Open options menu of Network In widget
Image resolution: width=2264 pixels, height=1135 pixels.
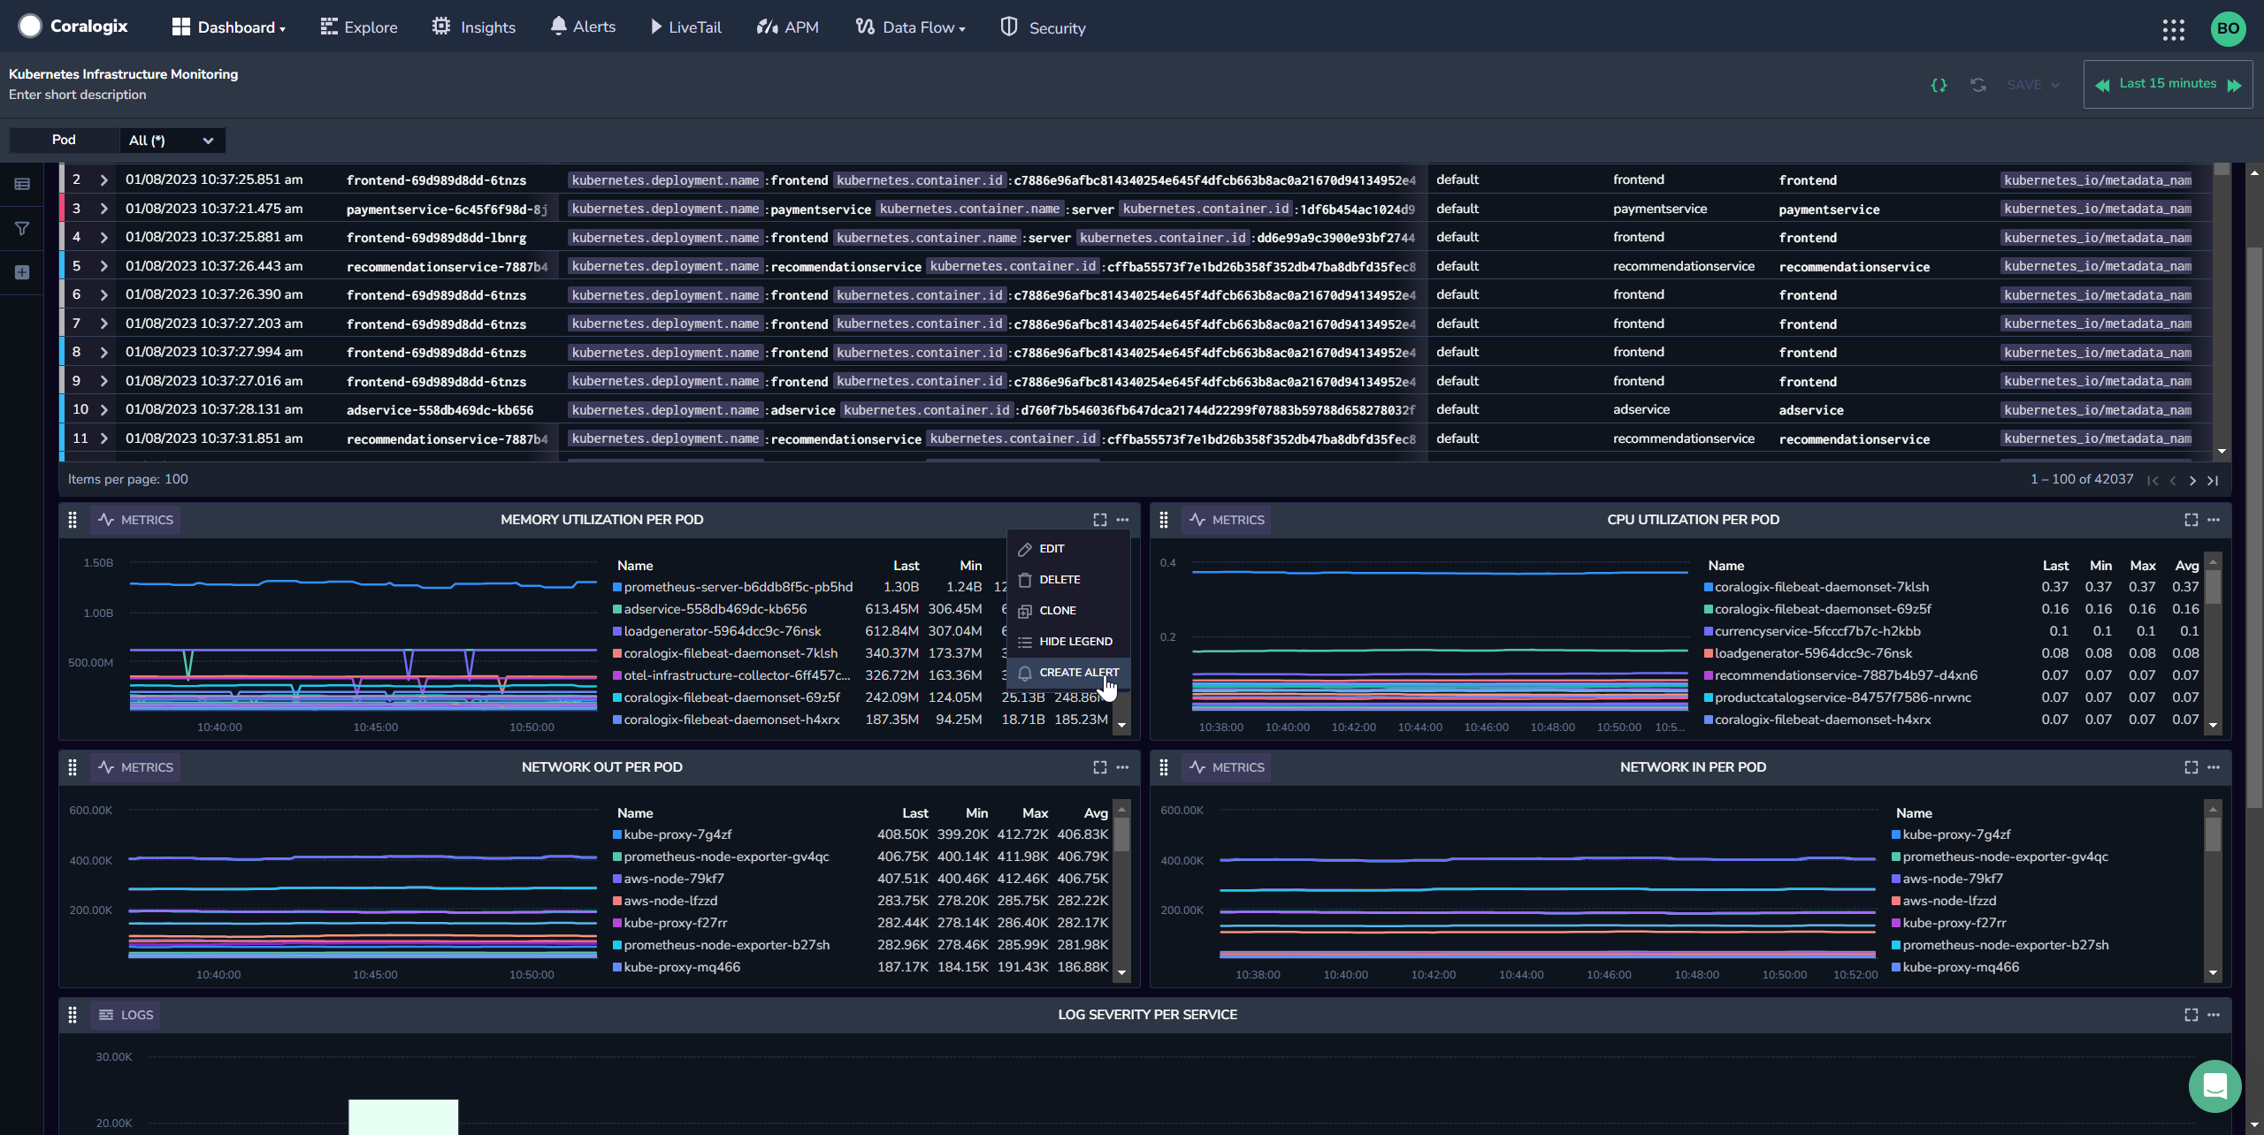click(2214, 767)
